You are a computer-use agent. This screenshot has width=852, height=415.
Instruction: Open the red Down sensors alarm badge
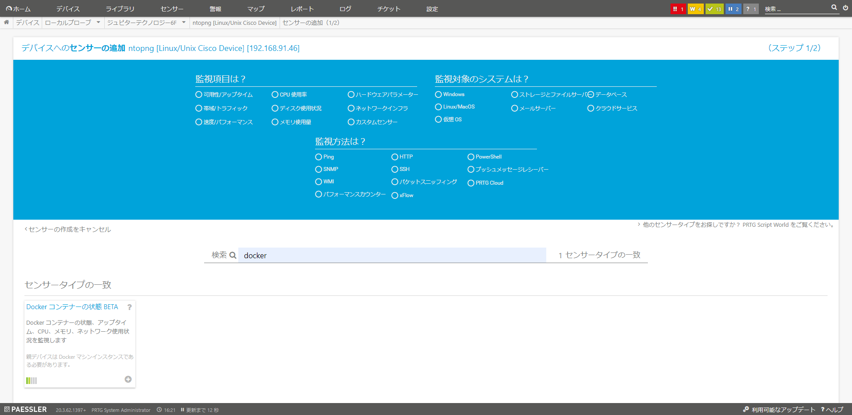(x=678, y=9)
